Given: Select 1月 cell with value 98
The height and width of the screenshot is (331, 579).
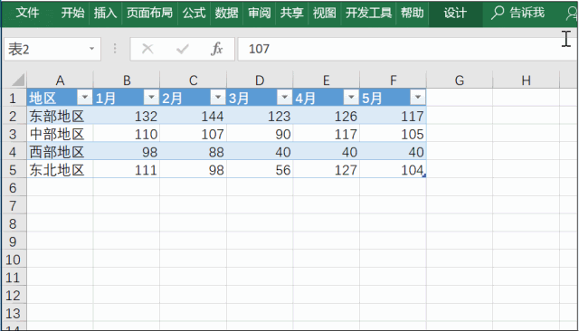Looking at the screenshot, I should (127, 152).
